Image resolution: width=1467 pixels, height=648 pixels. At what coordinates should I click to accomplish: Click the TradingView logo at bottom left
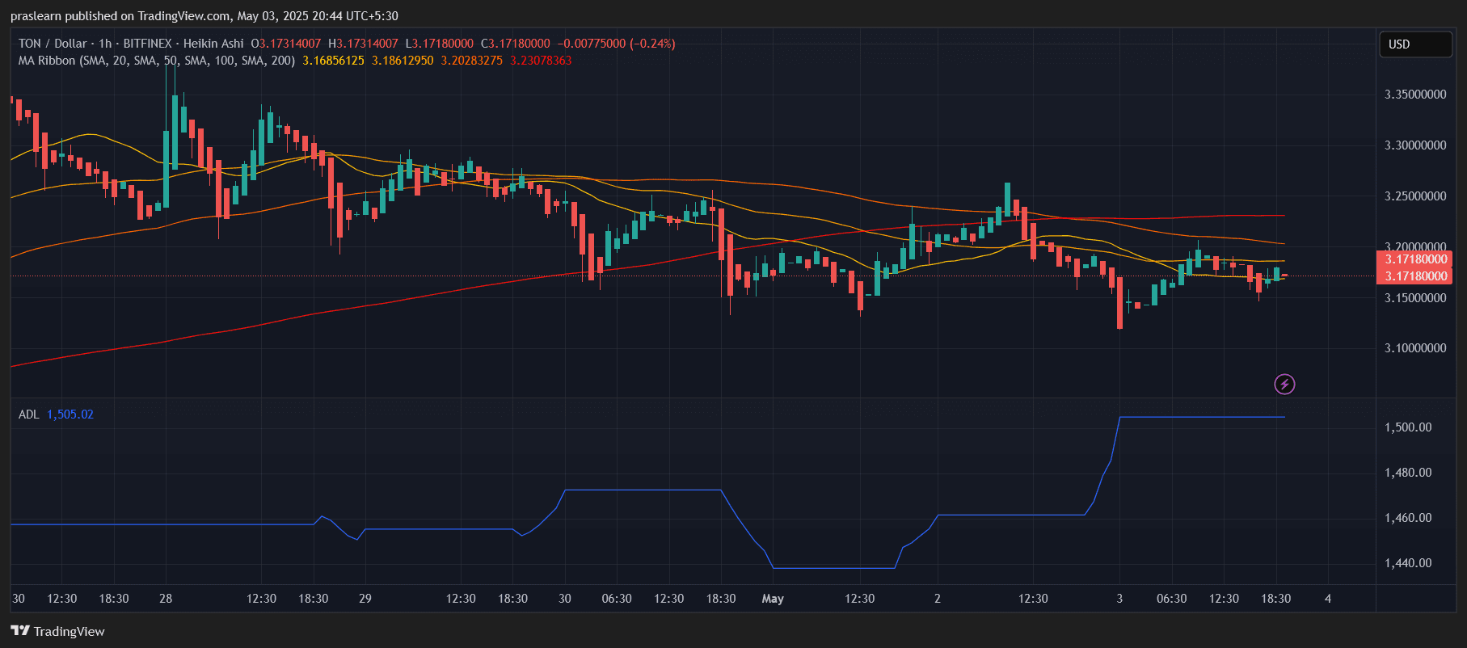(58, 631)
